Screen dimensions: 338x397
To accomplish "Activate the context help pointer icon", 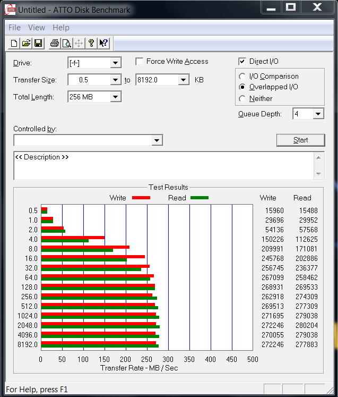I will pos(103,44).
